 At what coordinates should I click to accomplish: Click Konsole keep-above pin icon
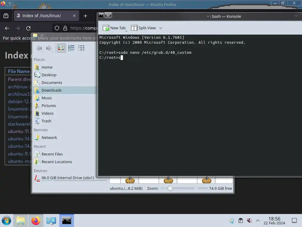coord(108,15)
